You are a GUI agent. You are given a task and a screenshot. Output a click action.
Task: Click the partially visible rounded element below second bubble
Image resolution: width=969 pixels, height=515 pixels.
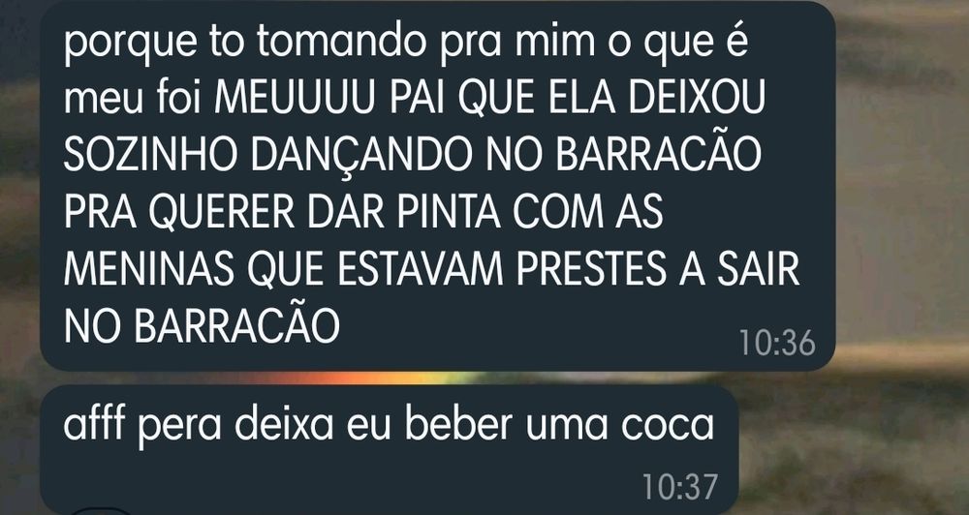click(x=102, y=512)
